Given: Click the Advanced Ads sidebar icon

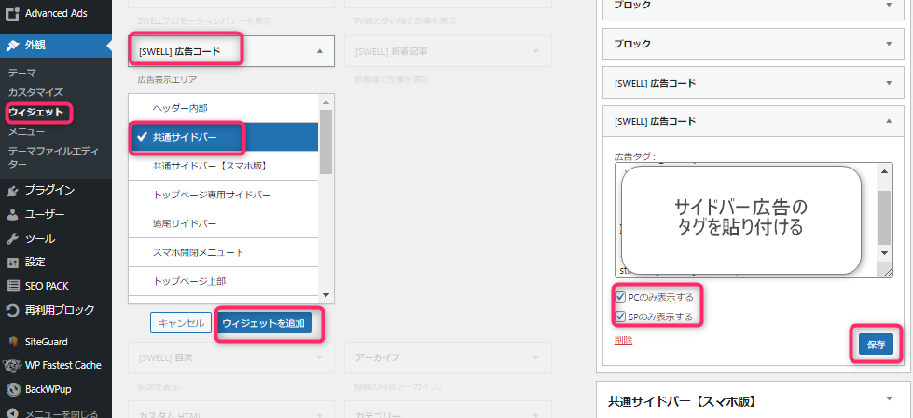Looking at the screenshot, I should pyautogui.click(x=12, y=14).
